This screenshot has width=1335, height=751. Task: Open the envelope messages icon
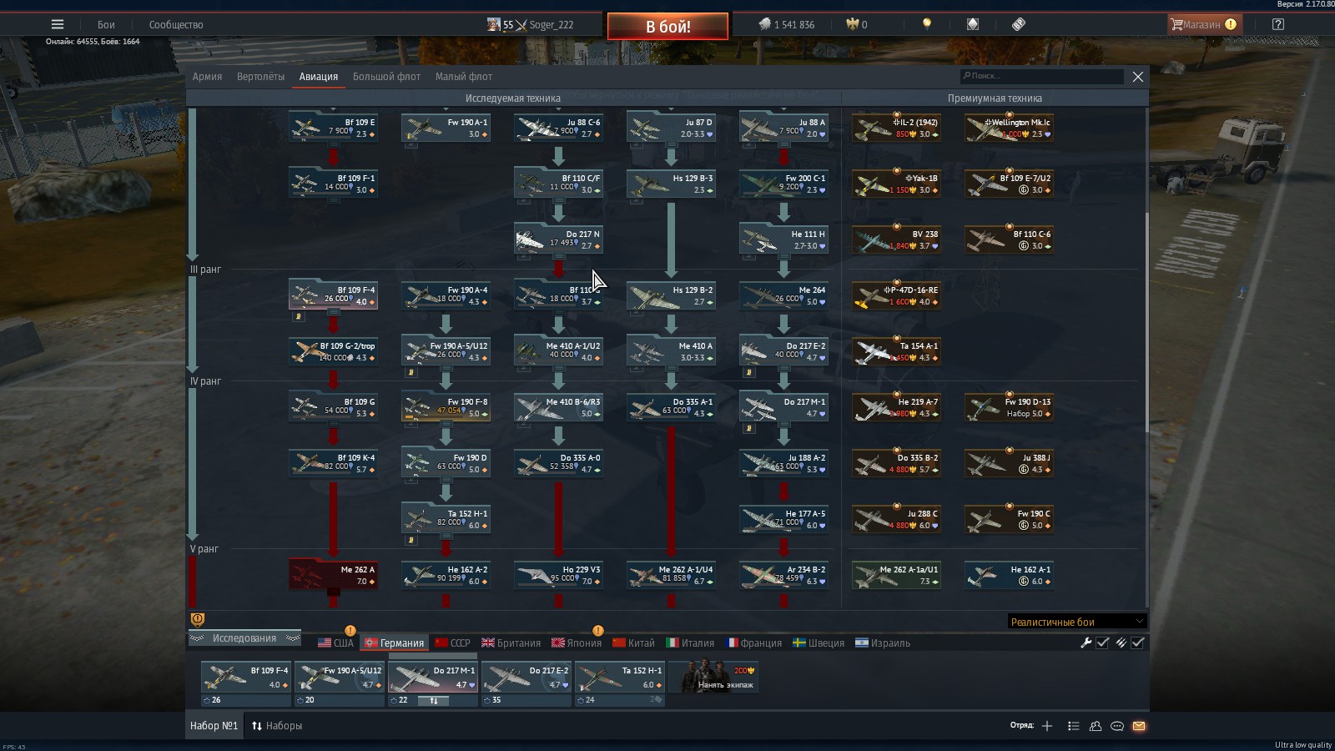coord(1139,726)
